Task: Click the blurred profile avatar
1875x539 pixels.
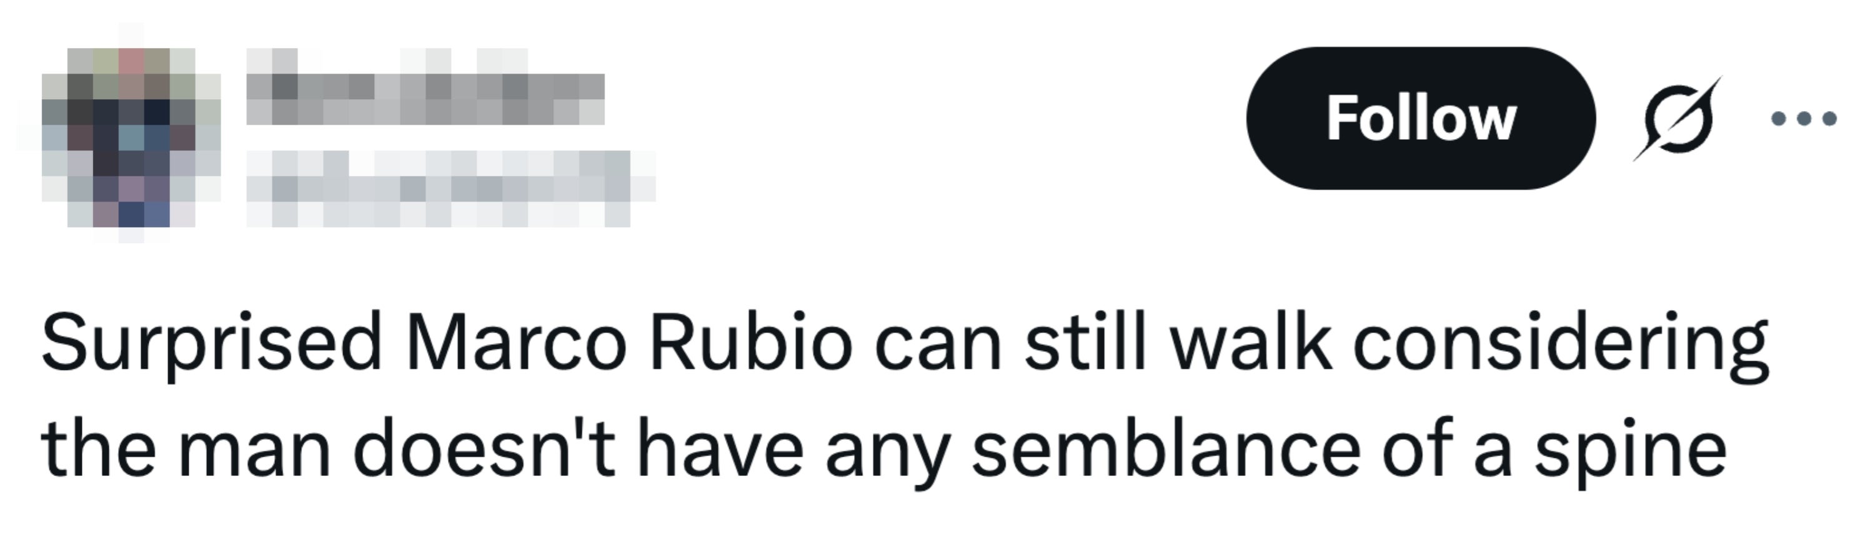Action: pos(120,134)
